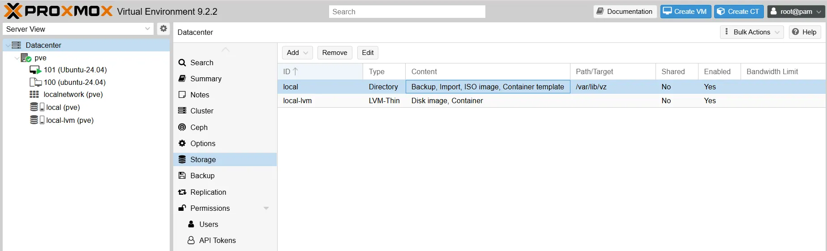Click the Permissions unlock icon
The height and width of the screenshot is (251, 827).
[182, 208]
